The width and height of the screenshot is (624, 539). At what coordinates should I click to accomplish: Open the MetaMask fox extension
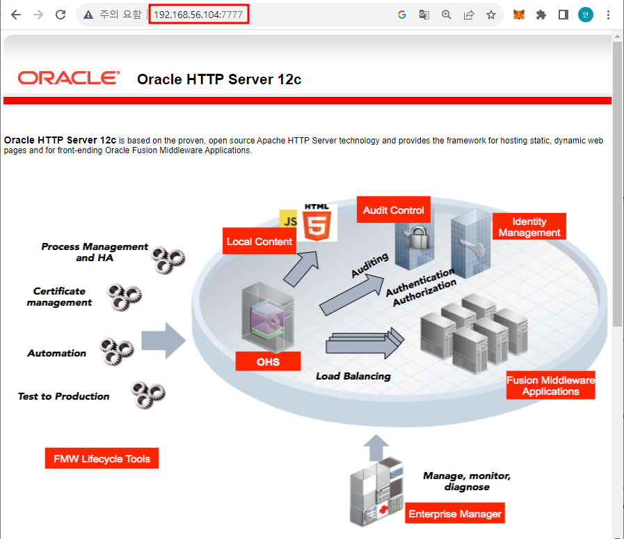(518, 15)
